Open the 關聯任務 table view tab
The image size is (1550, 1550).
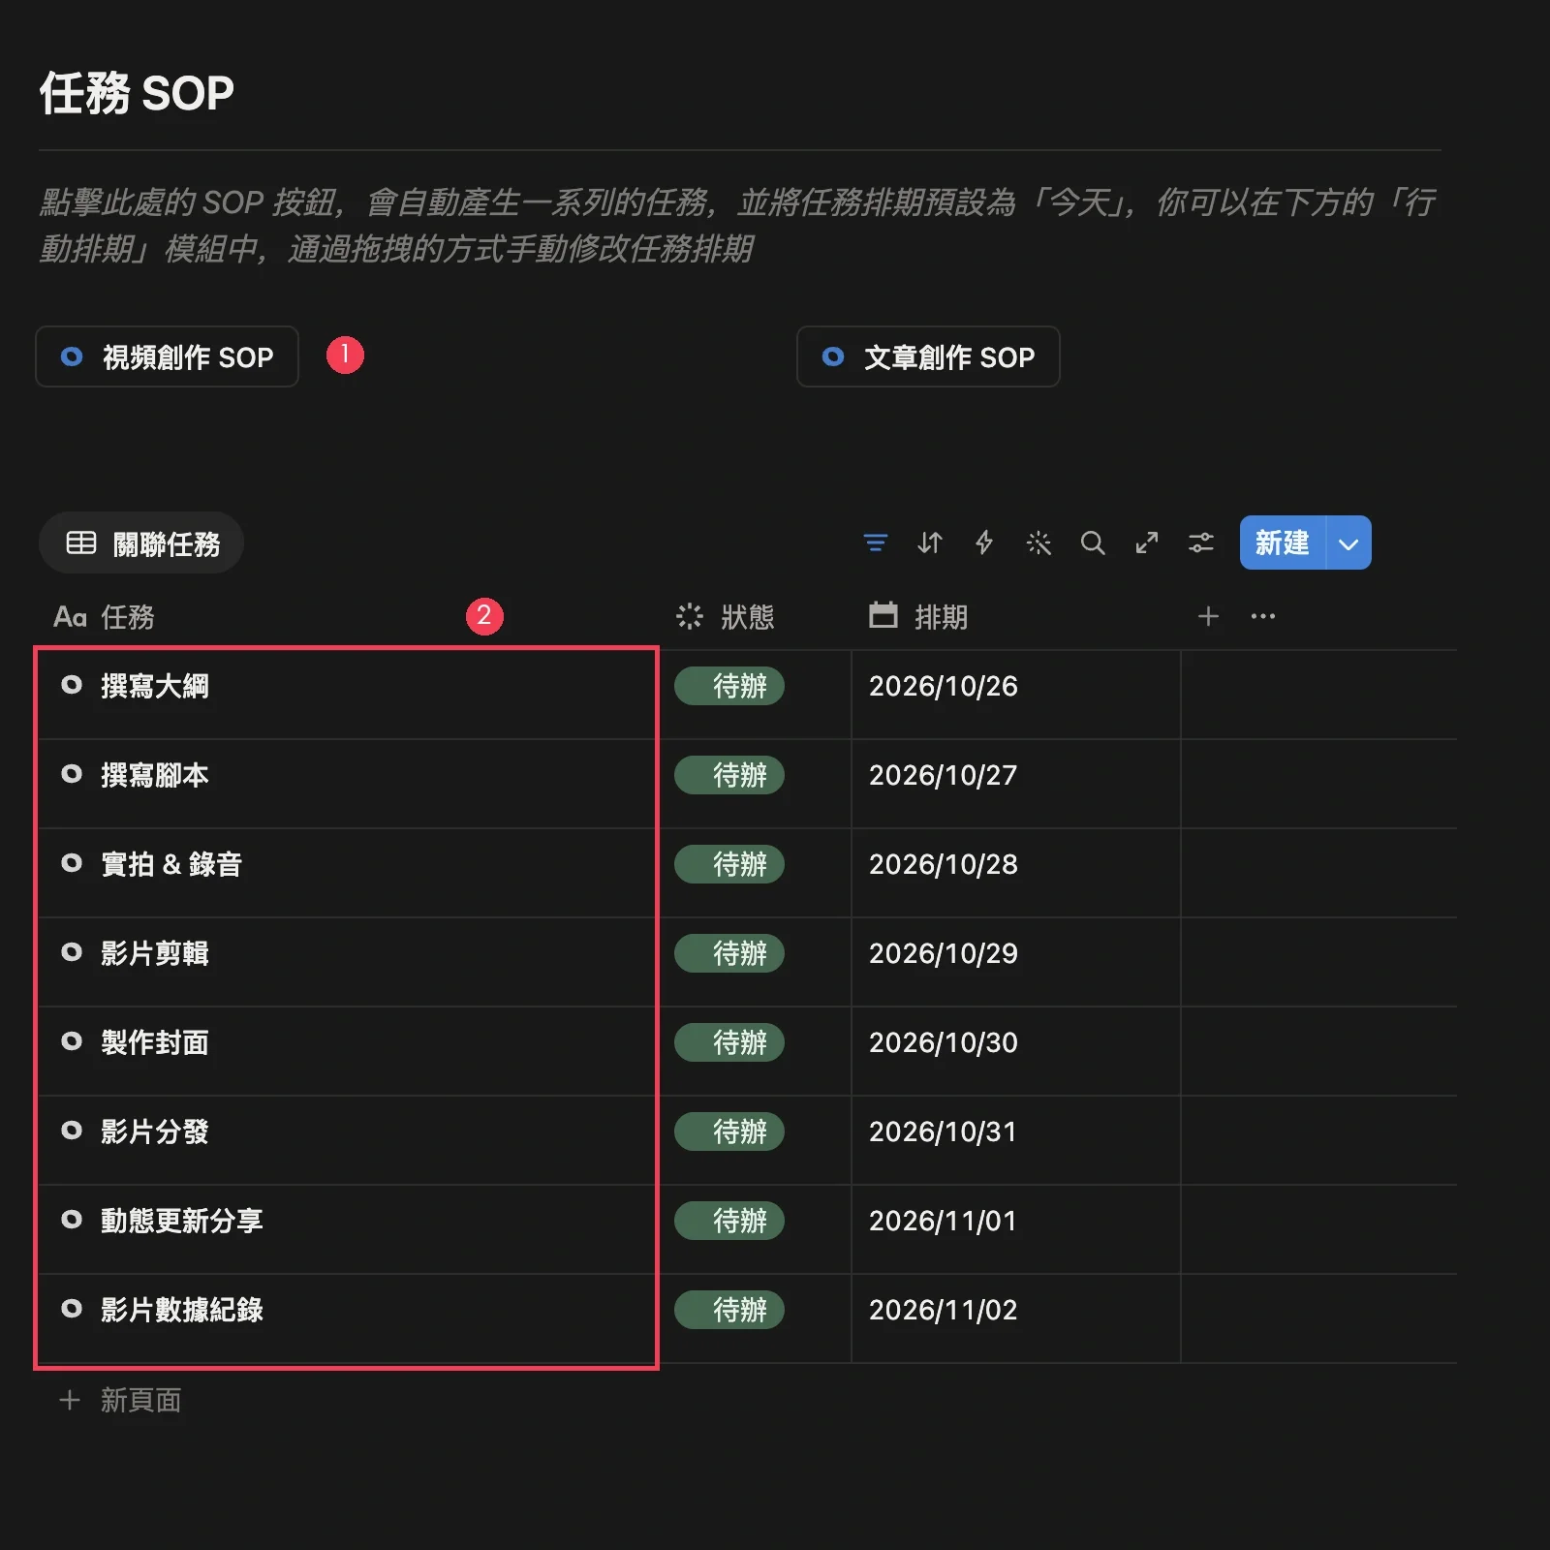click(x=141, y=542)
